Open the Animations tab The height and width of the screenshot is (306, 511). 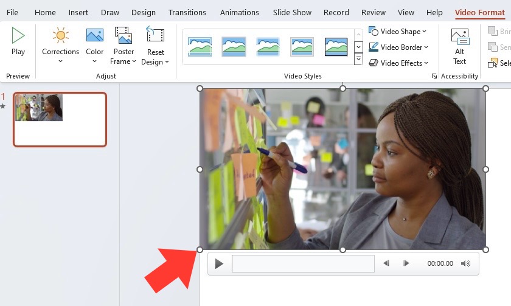(239, 12)
